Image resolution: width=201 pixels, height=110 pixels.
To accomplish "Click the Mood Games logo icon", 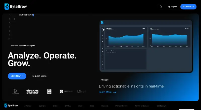I will [x=49, y=91].
